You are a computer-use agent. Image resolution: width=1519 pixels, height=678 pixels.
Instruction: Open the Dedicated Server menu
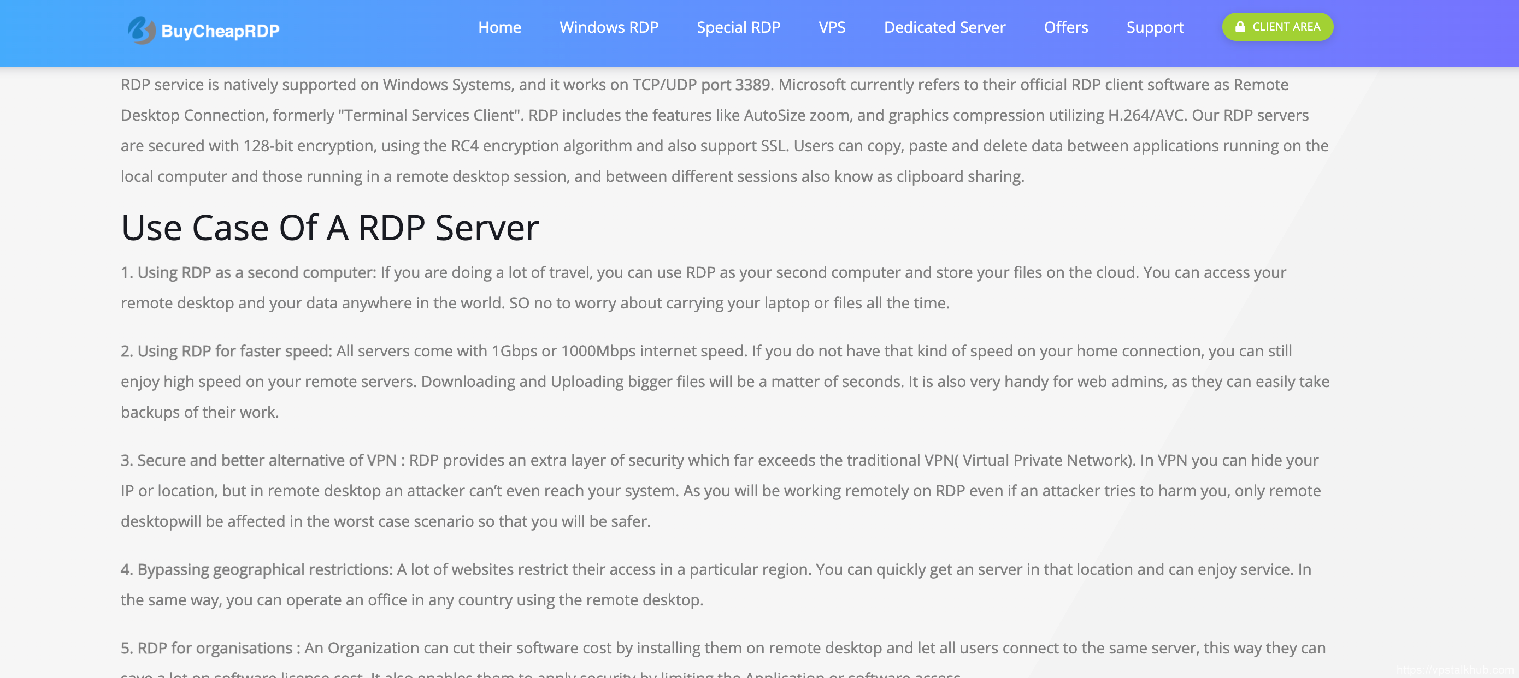944,27
